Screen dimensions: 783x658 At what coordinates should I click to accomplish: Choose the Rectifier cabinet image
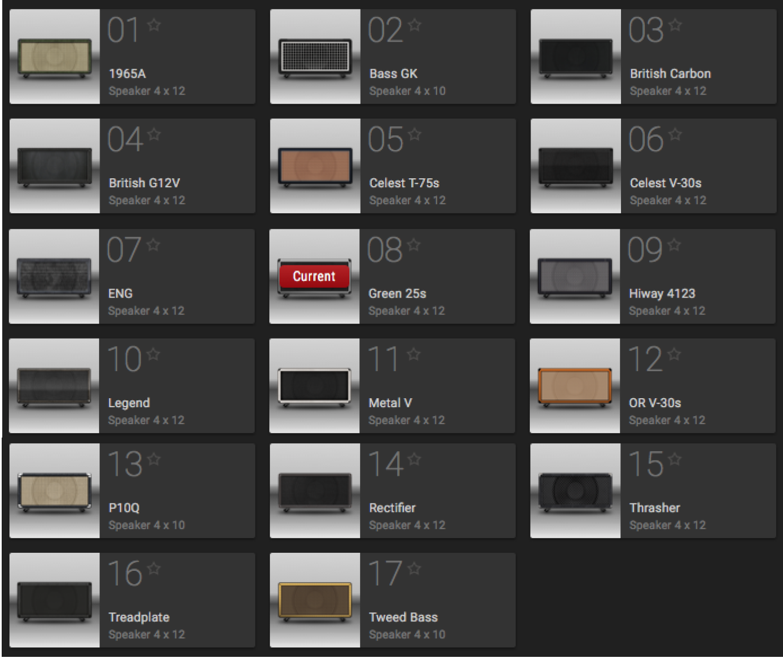(315, 491)
